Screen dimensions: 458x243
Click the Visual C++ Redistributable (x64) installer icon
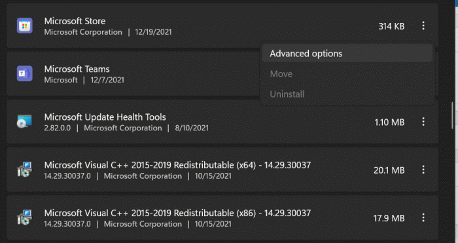coord(25,170)
